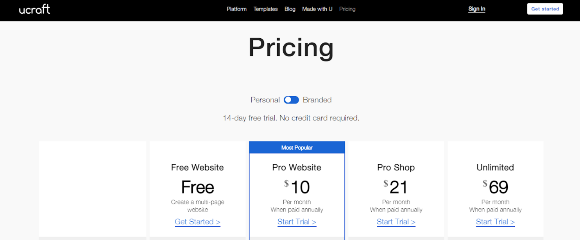Select the Pricing nav item
580x240 pixels.
tap(347, 9)
